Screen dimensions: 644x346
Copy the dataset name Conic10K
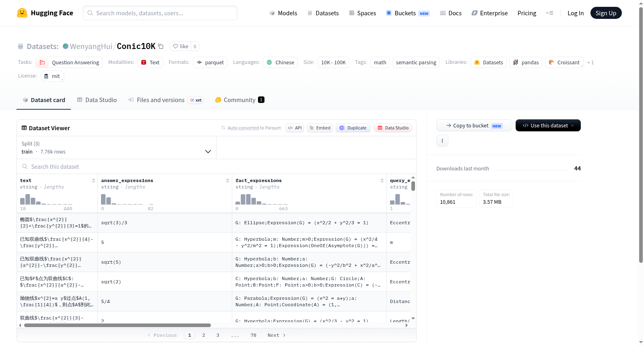161,46
